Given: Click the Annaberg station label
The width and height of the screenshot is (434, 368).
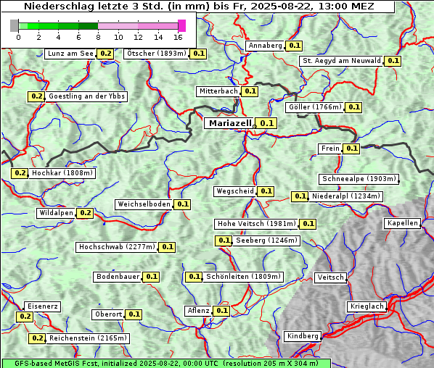Looking at the screenshot, I should [265, 46].
